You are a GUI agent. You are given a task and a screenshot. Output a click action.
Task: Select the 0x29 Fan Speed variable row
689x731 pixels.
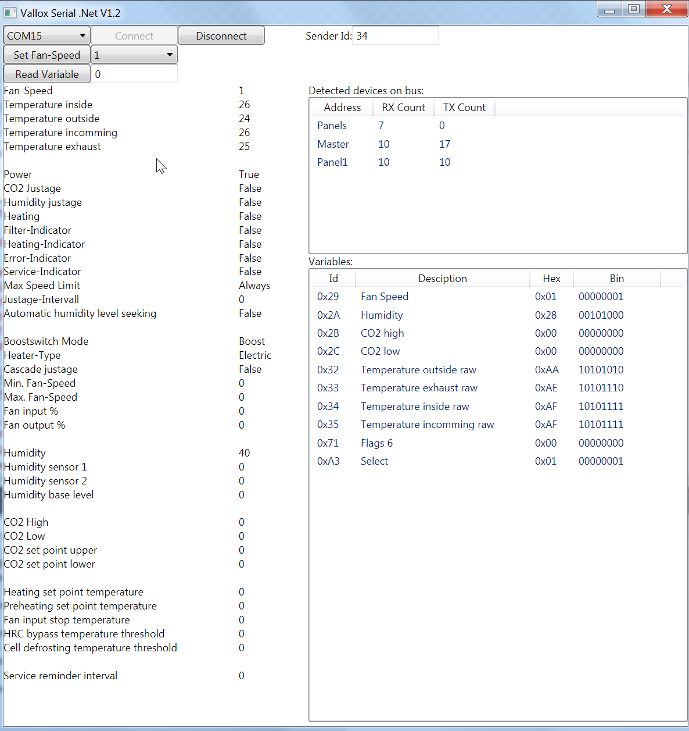coord(498,297)
